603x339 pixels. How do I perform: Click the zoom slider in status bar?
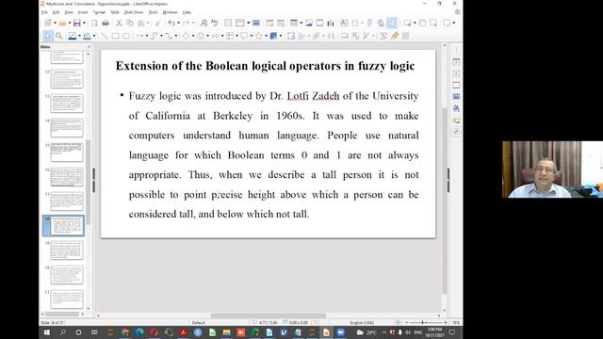tap(426, 322)
